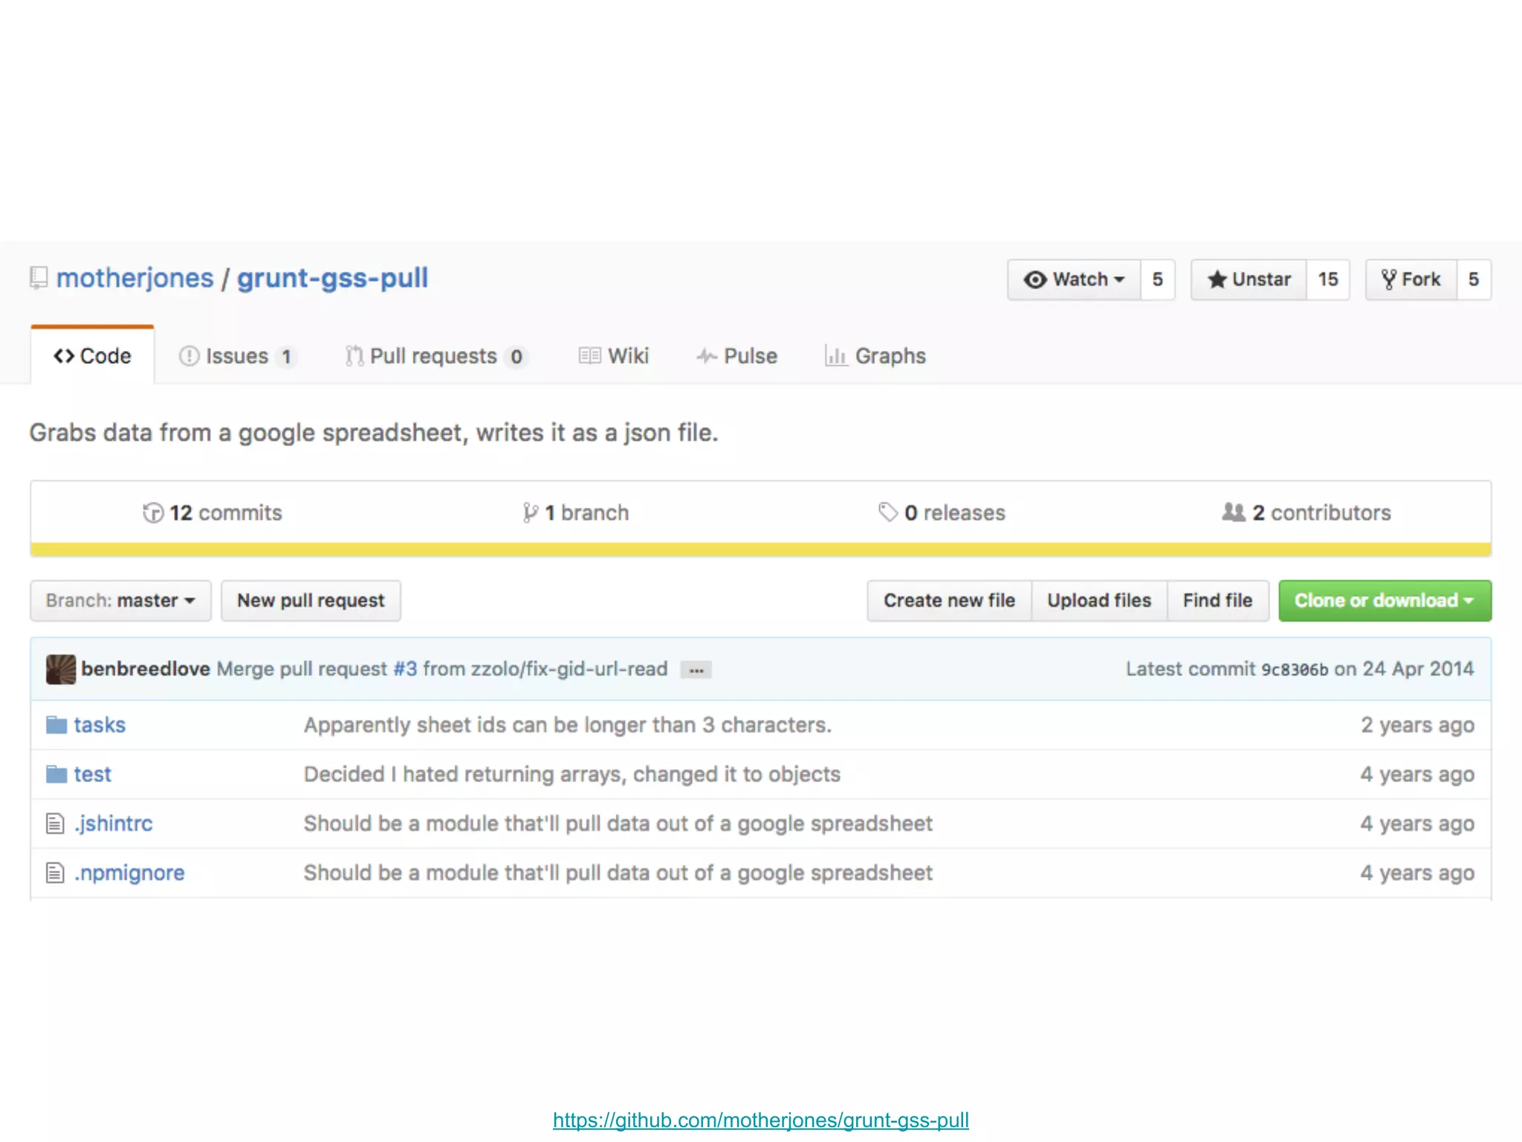
Task: View the 12 commits history
Action: [x=213, y=512]
